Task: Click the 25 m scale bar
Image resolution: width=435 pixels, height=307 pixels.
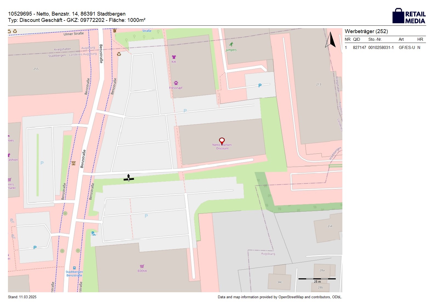Action: tap(317, 279)
